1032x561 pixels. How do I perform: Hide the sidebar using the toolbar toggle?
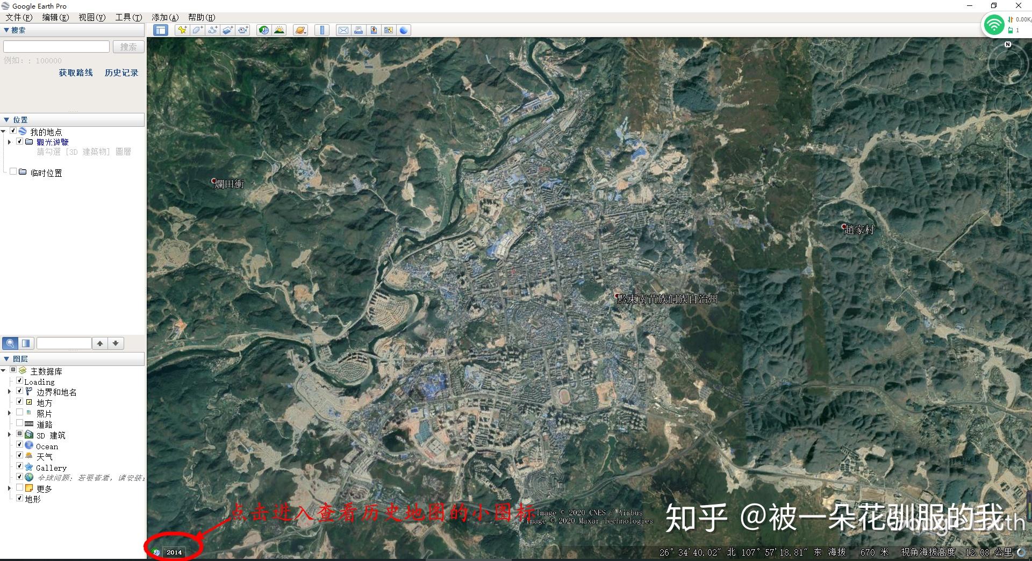pyautogui.click(x=160, y=30)
